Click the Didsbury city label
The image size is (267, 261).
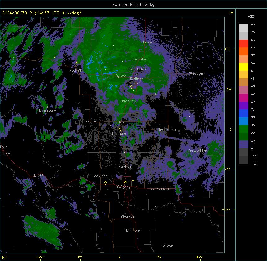click(x=119, y=134)
